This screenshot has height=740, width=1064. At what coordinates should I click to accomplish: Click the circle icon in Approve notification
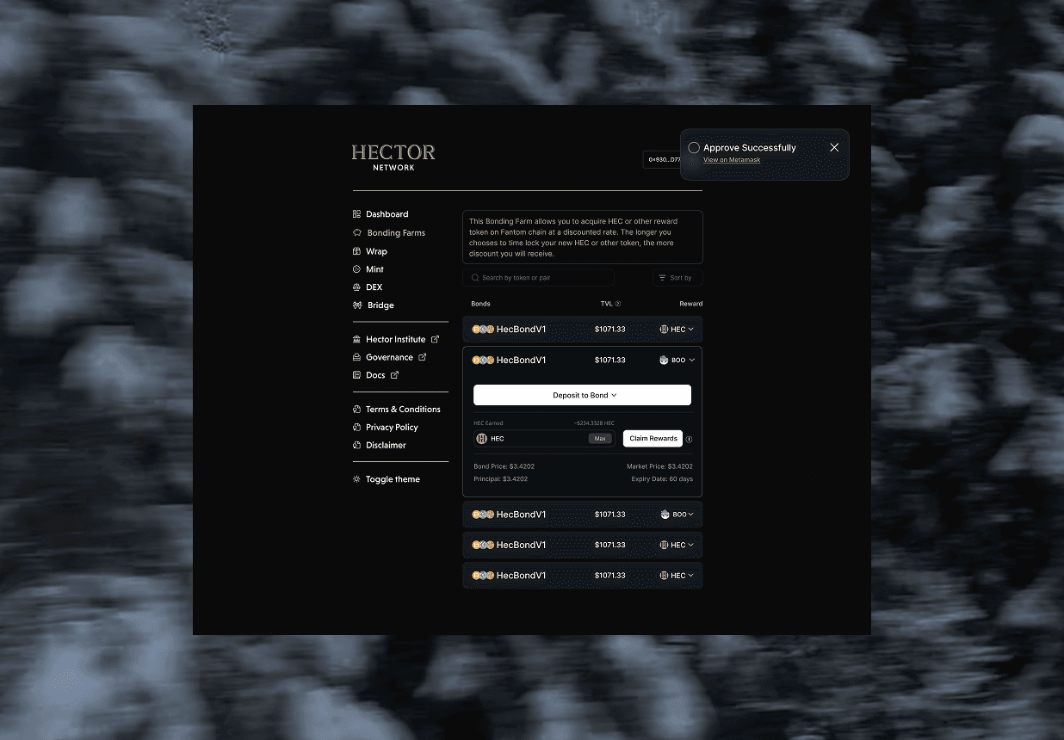[694, 148]
